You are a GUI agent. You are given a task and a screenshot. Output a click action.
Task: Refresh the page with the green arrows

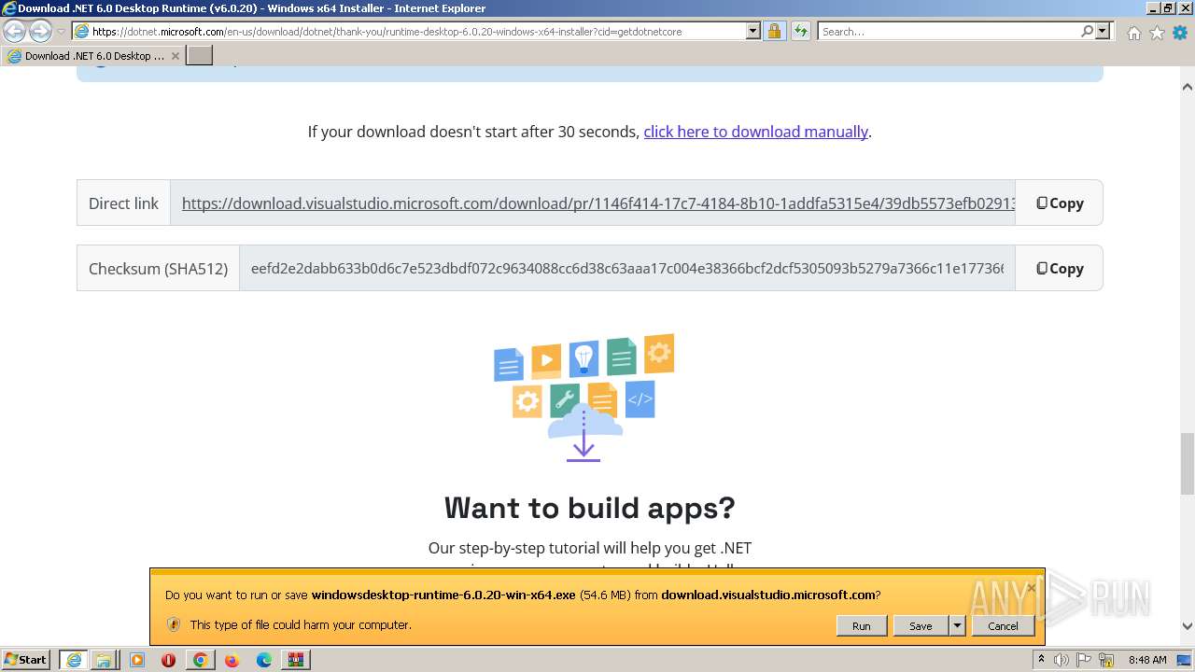pyautogui.click(x=801, y=31)
